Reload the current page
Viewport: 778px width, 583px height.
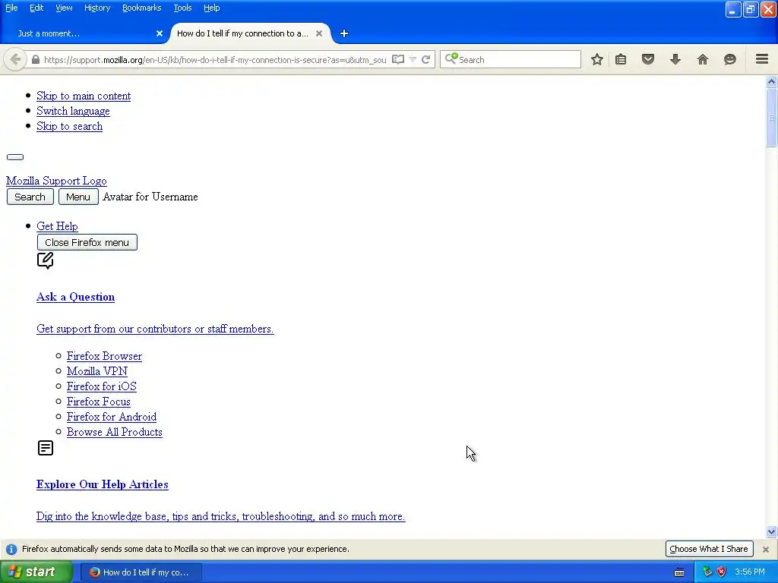425,59
